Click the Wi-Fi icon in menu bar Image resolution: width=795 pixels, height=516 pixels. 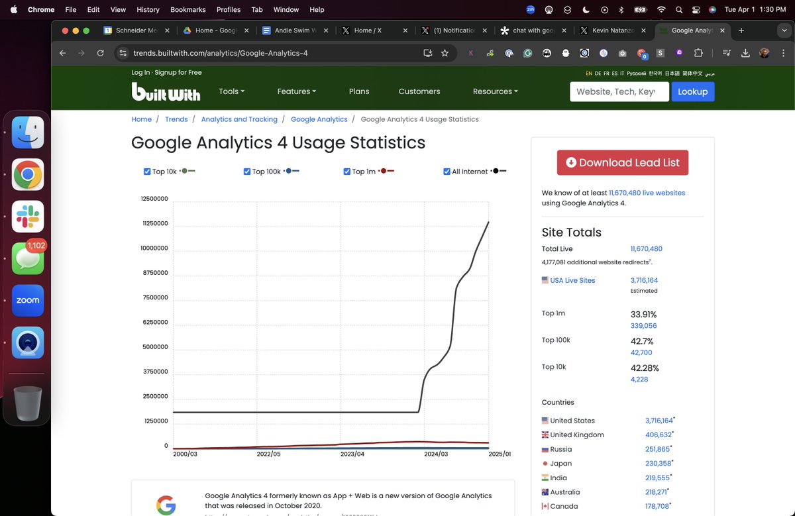661,10
